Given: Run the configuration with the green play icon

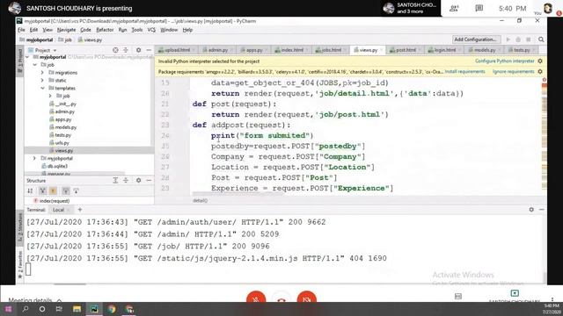Looking at the screenshot, I should (x=508, y=39).
